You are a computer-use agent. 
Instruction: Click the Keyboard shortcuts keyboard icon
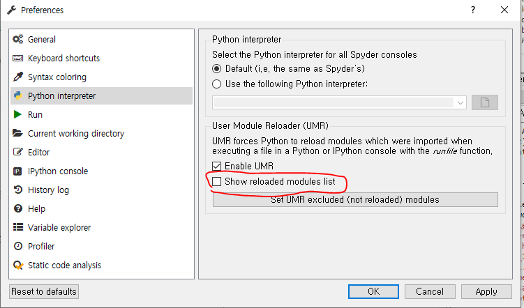click(x=18, y=59)
